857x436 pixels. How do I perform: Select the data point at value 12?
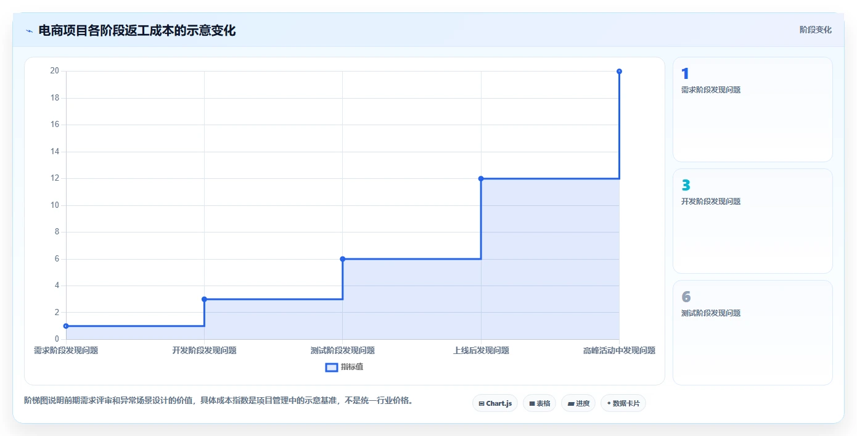[481, 178]
